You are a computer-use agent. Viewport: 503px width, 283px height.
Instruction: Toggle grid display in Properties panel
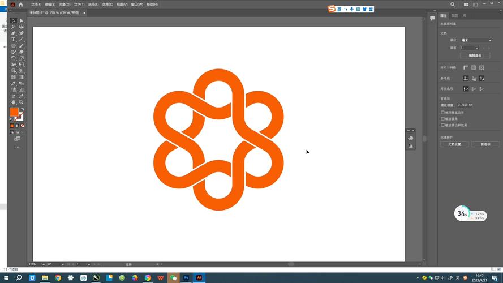tap(474, 68)
